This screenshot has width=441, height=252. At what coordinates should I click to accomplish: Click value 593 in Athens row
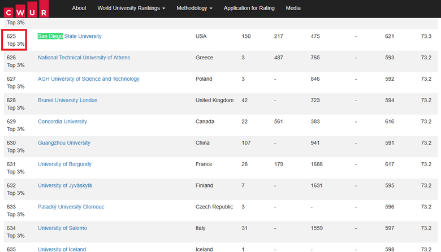390,58
